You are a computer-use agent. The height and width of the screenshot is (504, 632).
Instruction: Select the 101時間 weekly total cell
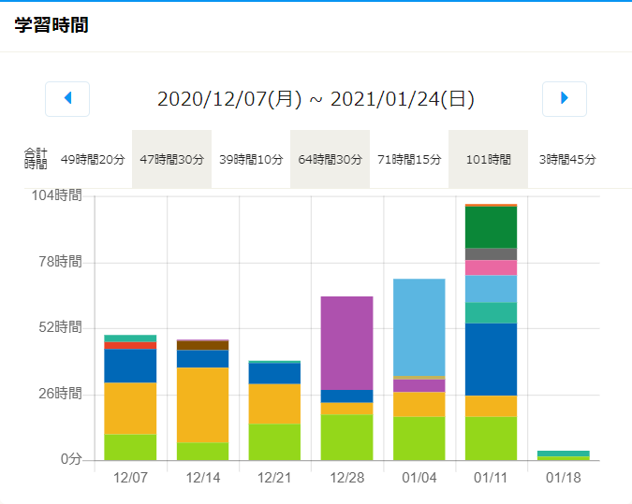[488, 160]
